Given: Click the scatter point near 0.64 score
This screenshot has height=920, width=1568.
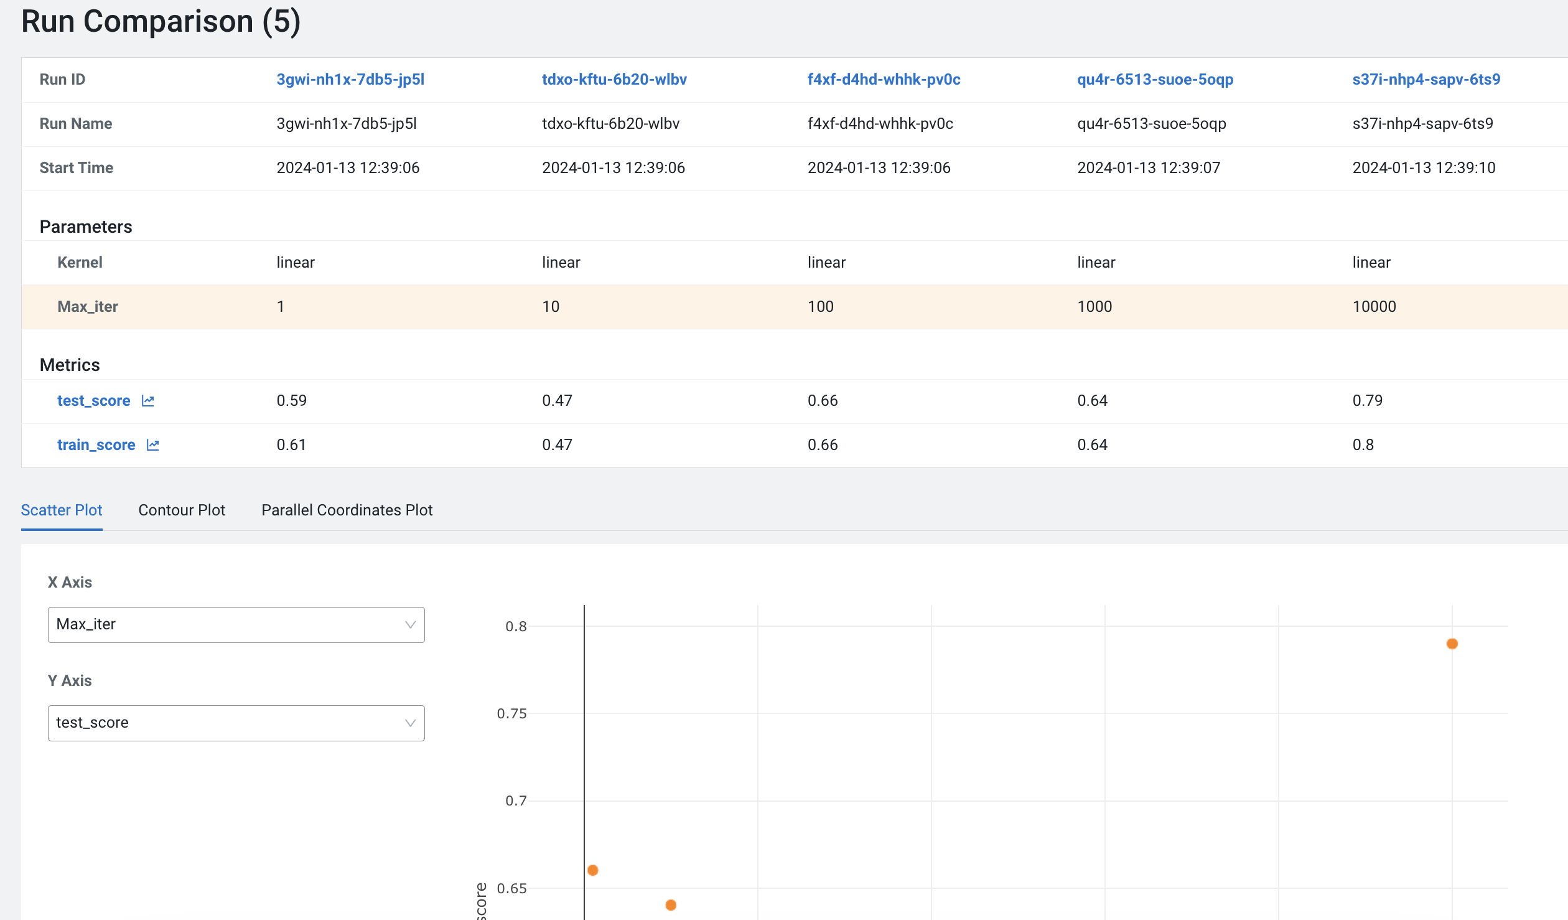Looking at the screenshot, I should (x=671, y=905).
